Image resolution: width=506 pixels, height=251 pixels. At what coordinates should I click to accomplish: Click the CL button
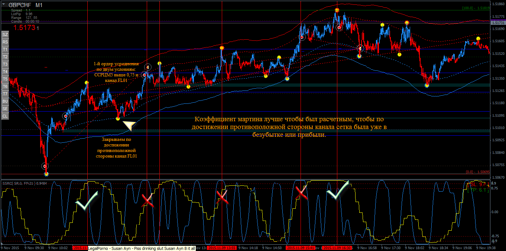click(x=5, y=116)
